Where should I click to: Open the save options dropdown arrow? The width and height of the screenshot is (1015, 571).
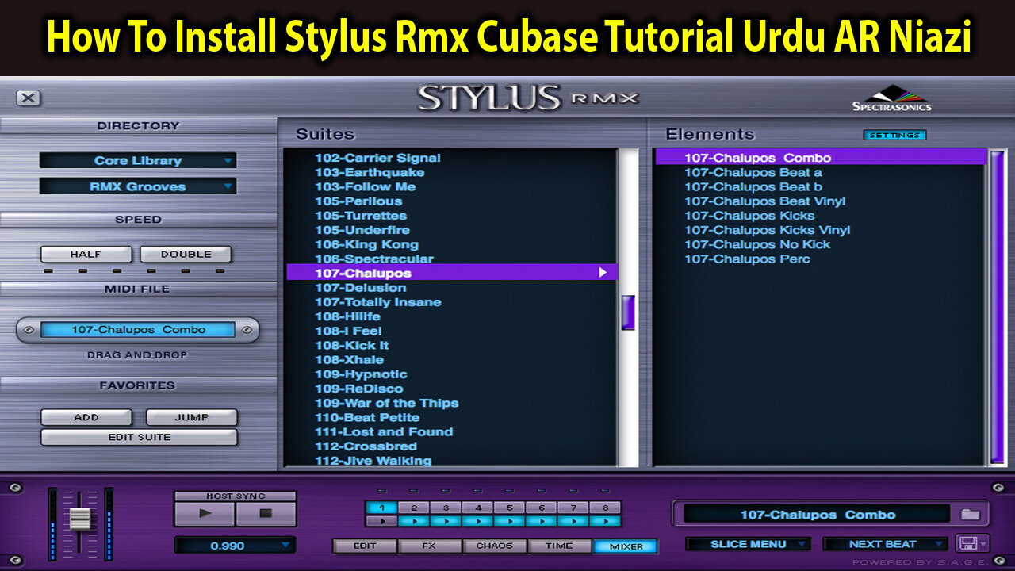click(984, 543)
